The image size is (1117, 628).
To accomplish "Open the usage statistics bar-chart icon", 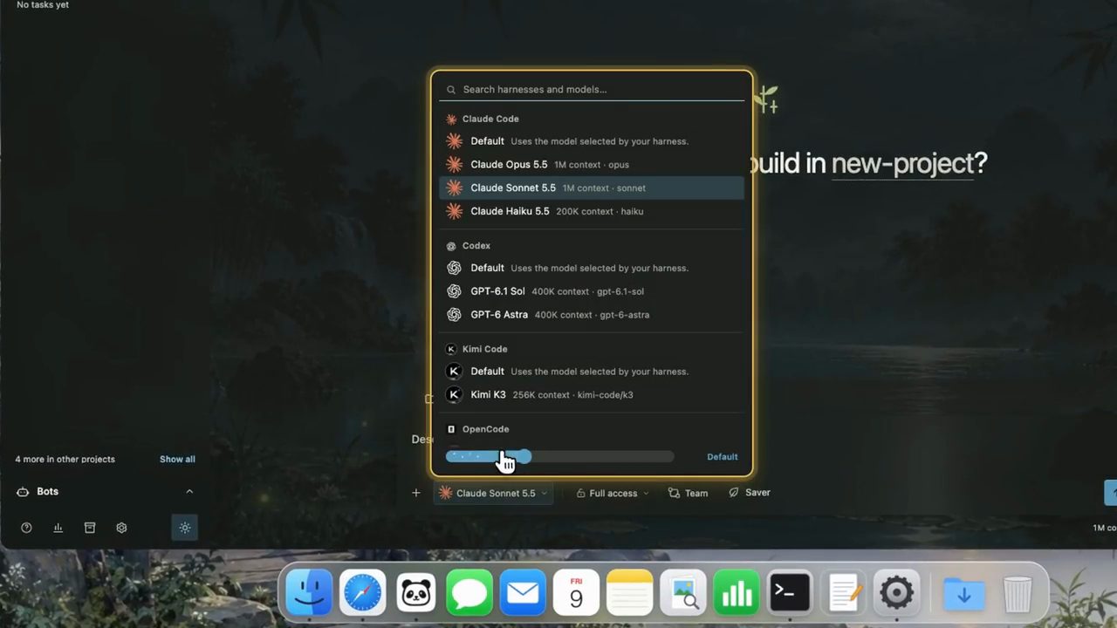I will coord(58,528).
